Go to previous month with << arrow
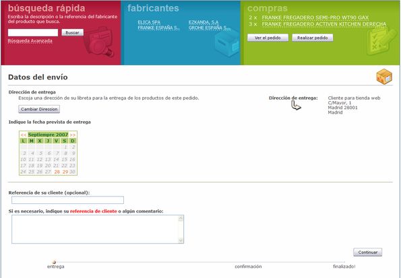This screenshot has height=278, width=401. pos(24,135)
